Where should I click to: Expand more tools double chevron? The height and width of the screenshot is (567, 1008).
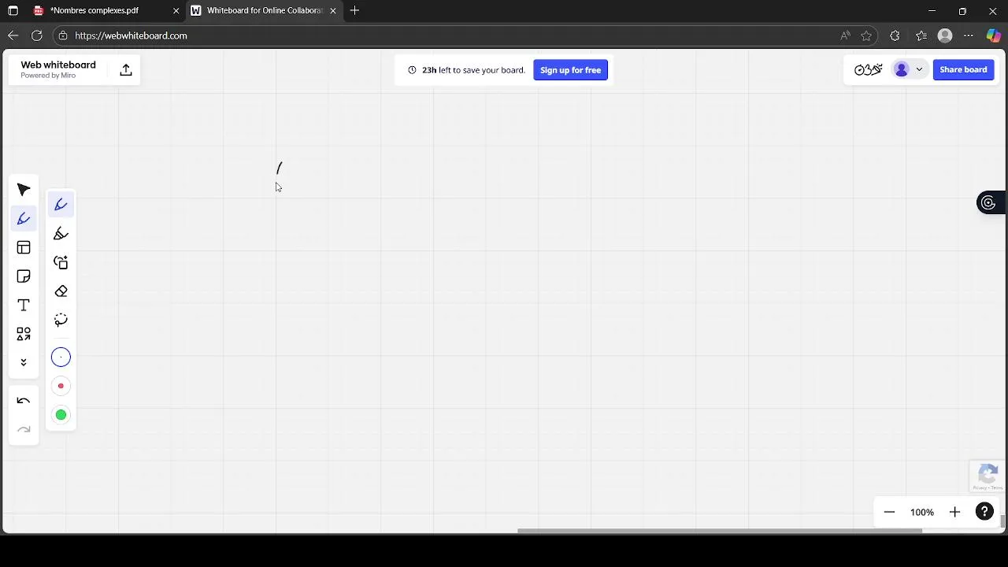(x=24, y=362)
